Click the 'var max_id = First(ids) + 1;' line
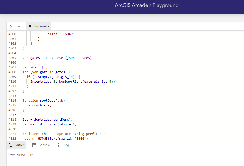 pos(49,124)
